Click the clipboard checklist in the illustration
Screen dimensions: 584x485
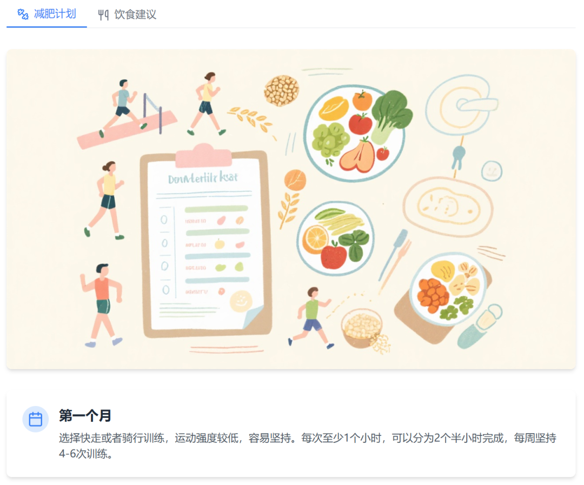205,241
